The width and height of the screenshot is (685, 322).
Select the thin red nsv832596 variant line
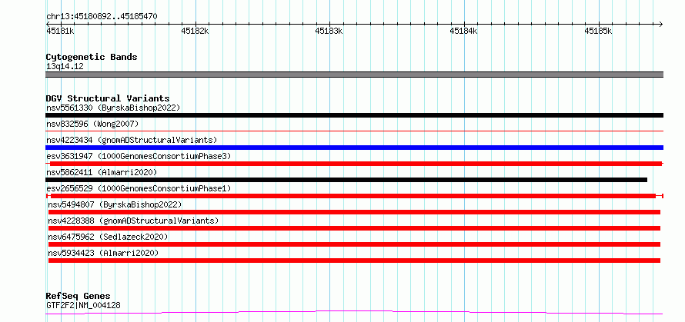354,131
